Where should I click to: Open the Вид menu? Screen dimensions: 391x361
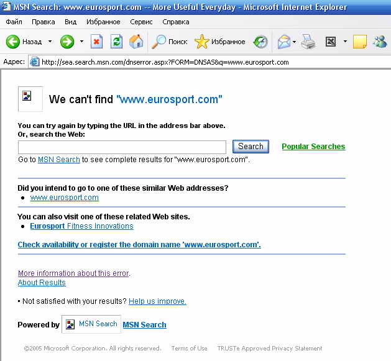pos(71,22)
